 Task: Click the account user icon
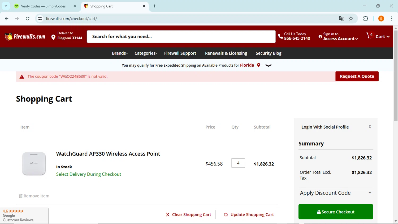(320, 37)
